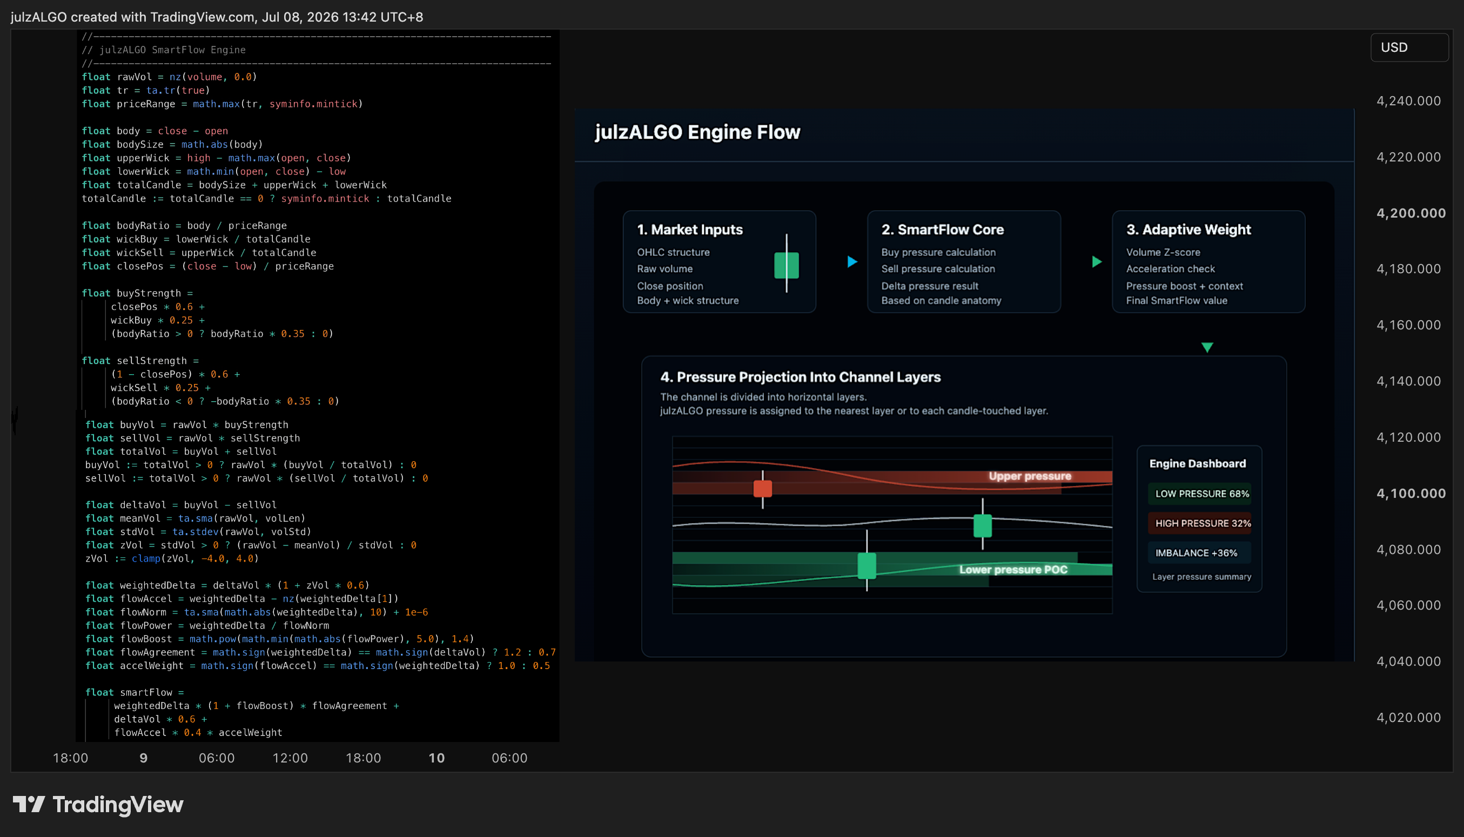The height and width of the screenshot is (837, 1464).
Task: Click the date '10' on time axis
Action: pyautogui.click(x=436, y=758)
